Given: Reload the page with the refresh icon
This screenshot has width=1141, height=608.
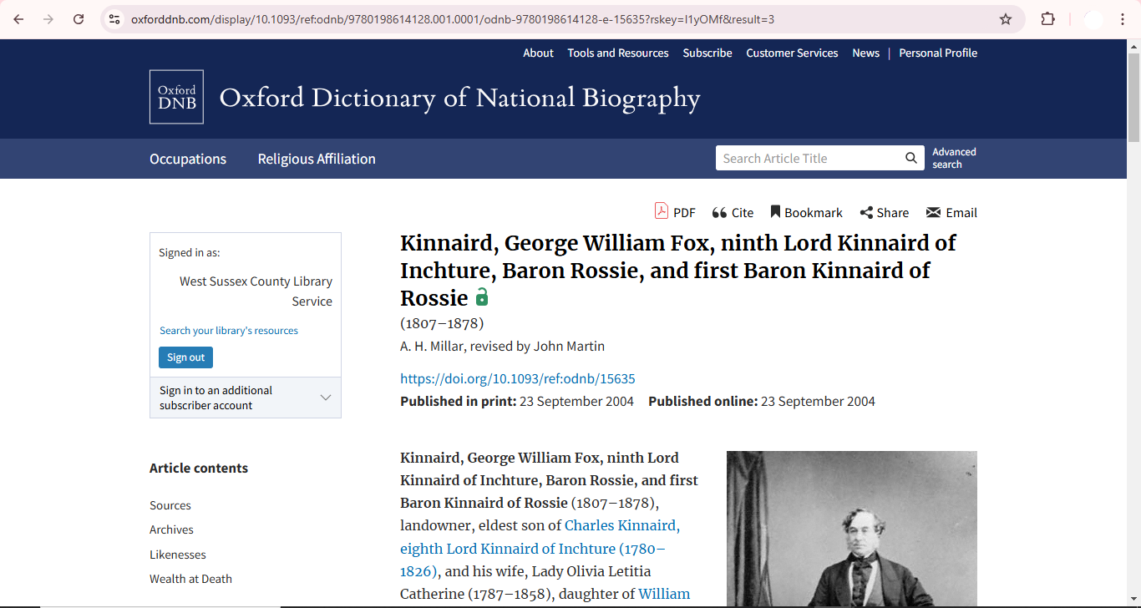Looking at the screenshot, I should tap(79, 19).
